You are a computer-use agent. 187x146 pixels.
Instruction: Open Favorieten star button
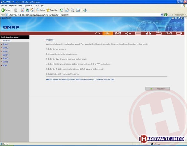click(52, 10)
